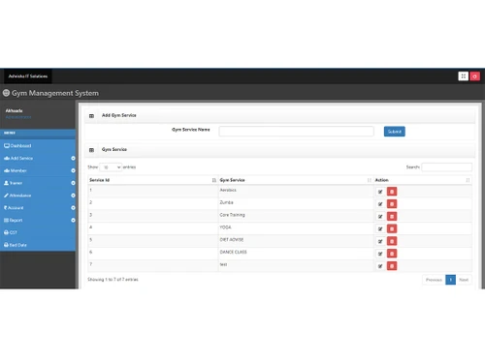The height and width of the screenshot is (363, 485).
Task: Expand Member submenu plus icon
Action: 73,170
